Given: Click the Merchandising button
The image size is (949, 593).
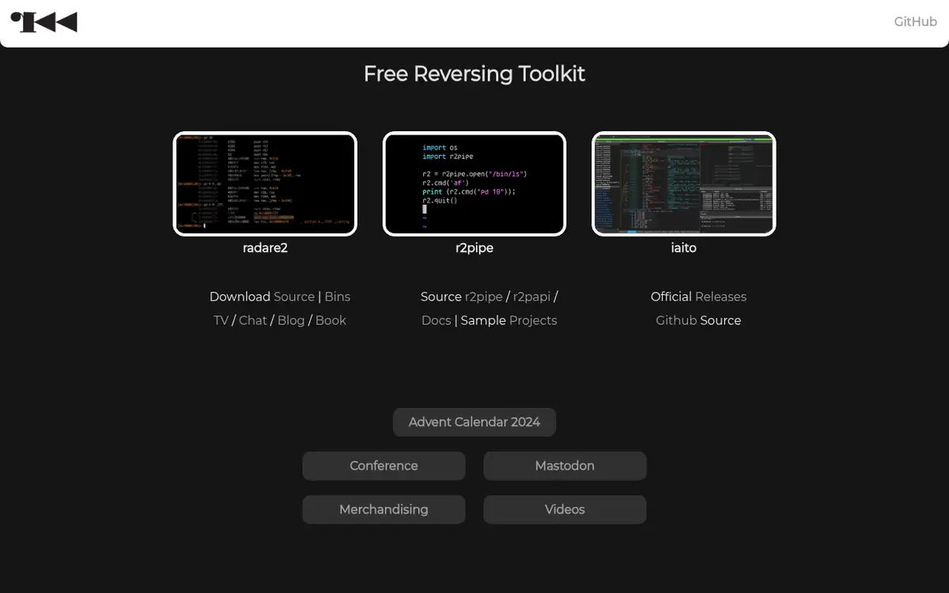Looking at the screenshot, I should 384,509.
